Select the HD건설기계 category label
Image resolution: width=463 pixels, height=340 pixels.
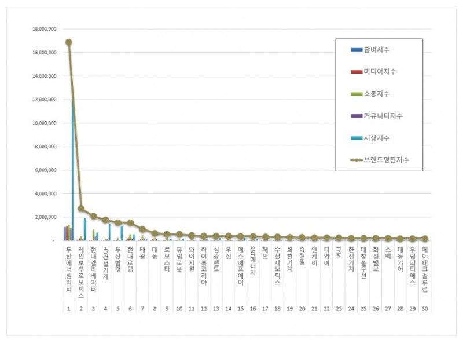(106, 263)
